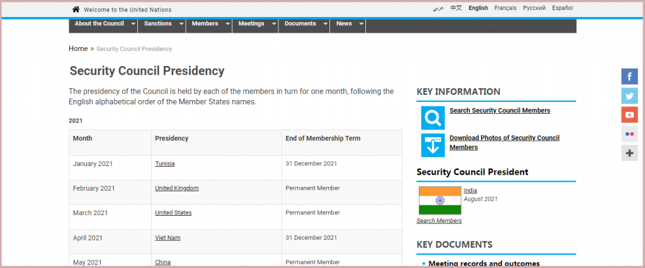Expand the Meetings dropdown arrow
Image resolution: width=645 pixels, height=268 pixels.
click(274, 25)
